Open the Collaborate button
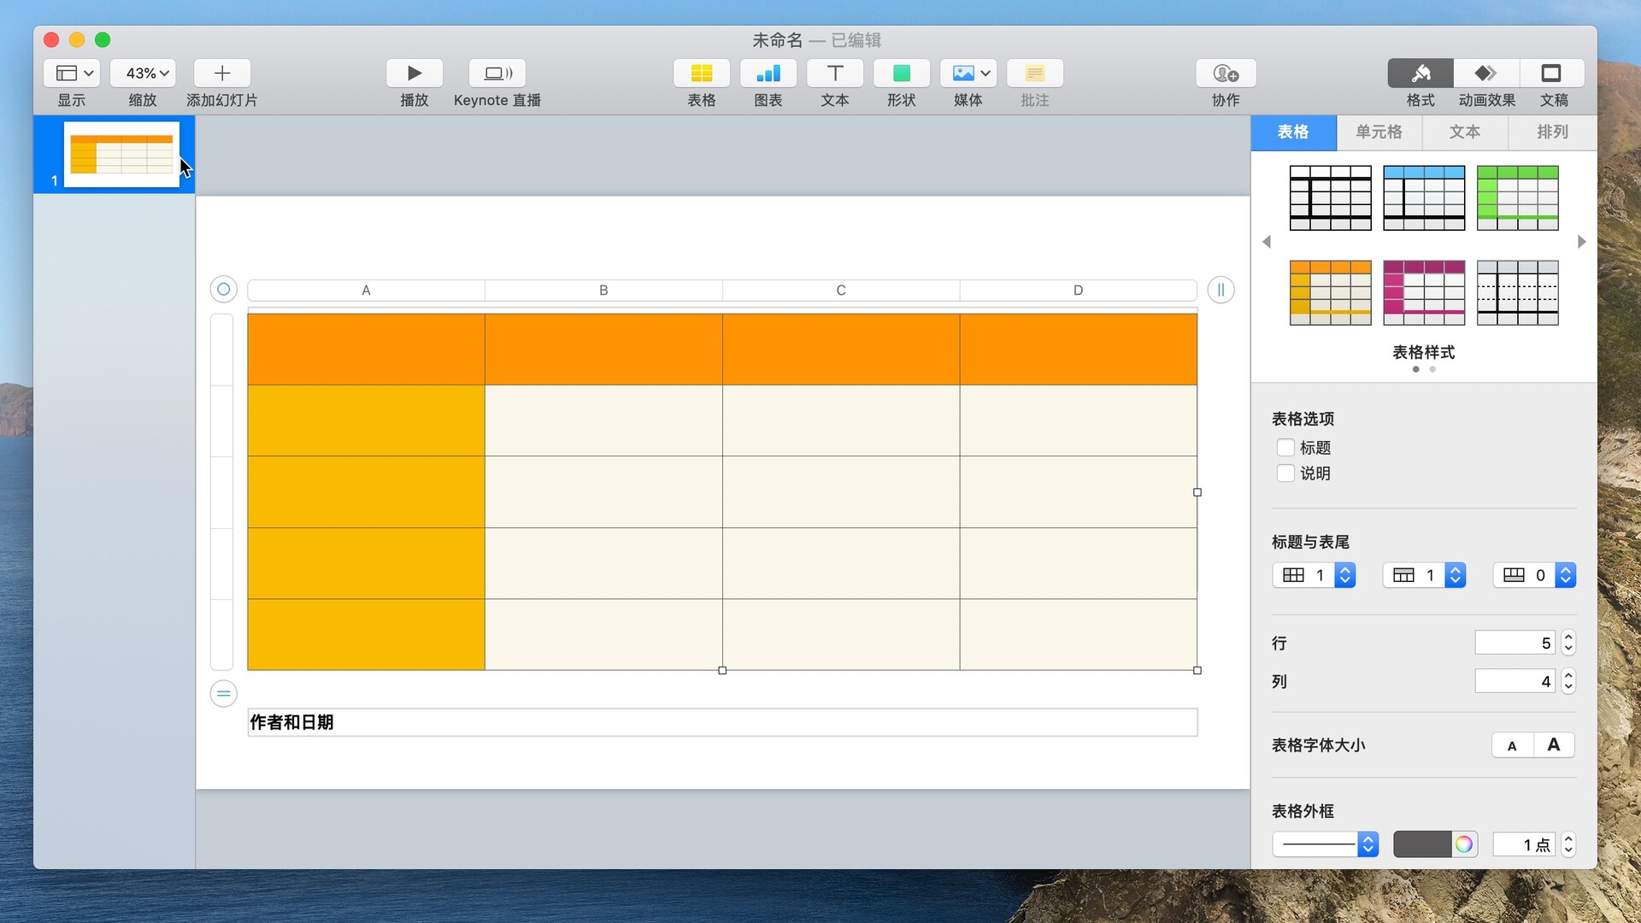 [x=1225, y=73]
